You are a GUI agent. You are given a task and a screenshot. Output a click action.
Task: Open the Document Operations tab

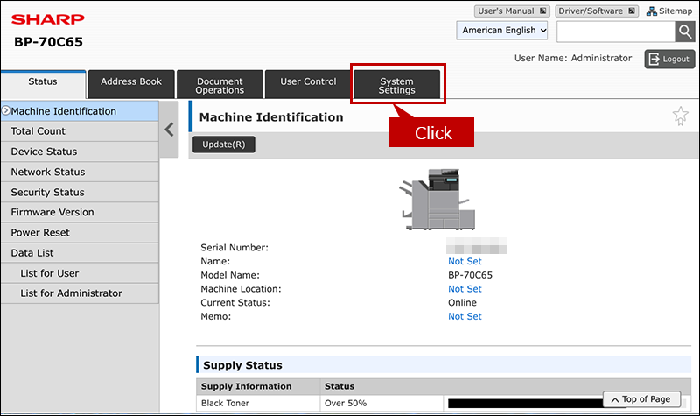220,84
